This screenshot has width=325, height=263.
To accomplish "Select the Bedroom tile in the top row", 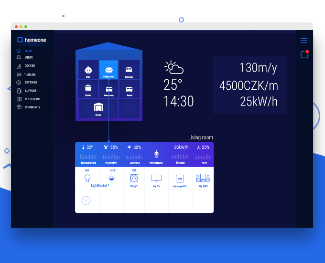I will tap(129, 70).
